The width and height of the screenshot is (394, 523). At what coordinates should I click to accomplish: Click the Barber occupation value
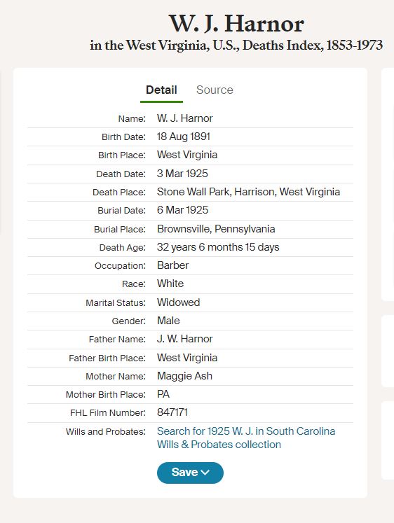[x=172, y=265]
